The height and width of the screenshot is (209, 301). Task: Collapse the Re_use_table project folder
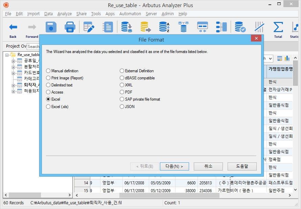coord(7,55)
